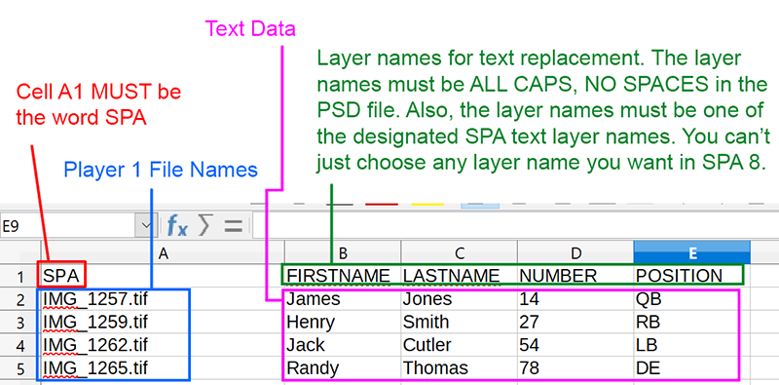Select column A header
The height and width of the screenshot is (385, 779).
tap(163, 253)
